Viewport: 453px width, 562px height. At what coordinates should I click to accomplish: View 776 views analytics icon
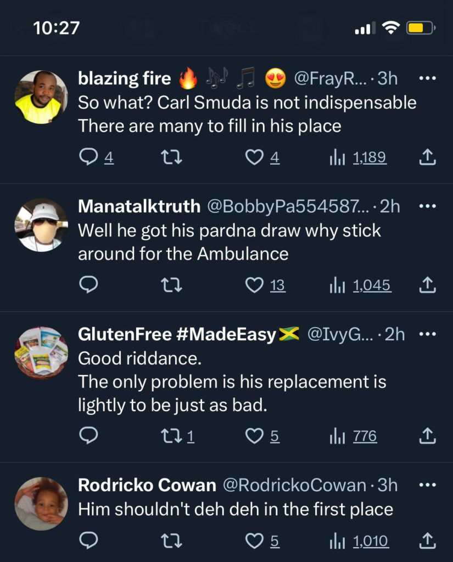[x=337, y=436]
